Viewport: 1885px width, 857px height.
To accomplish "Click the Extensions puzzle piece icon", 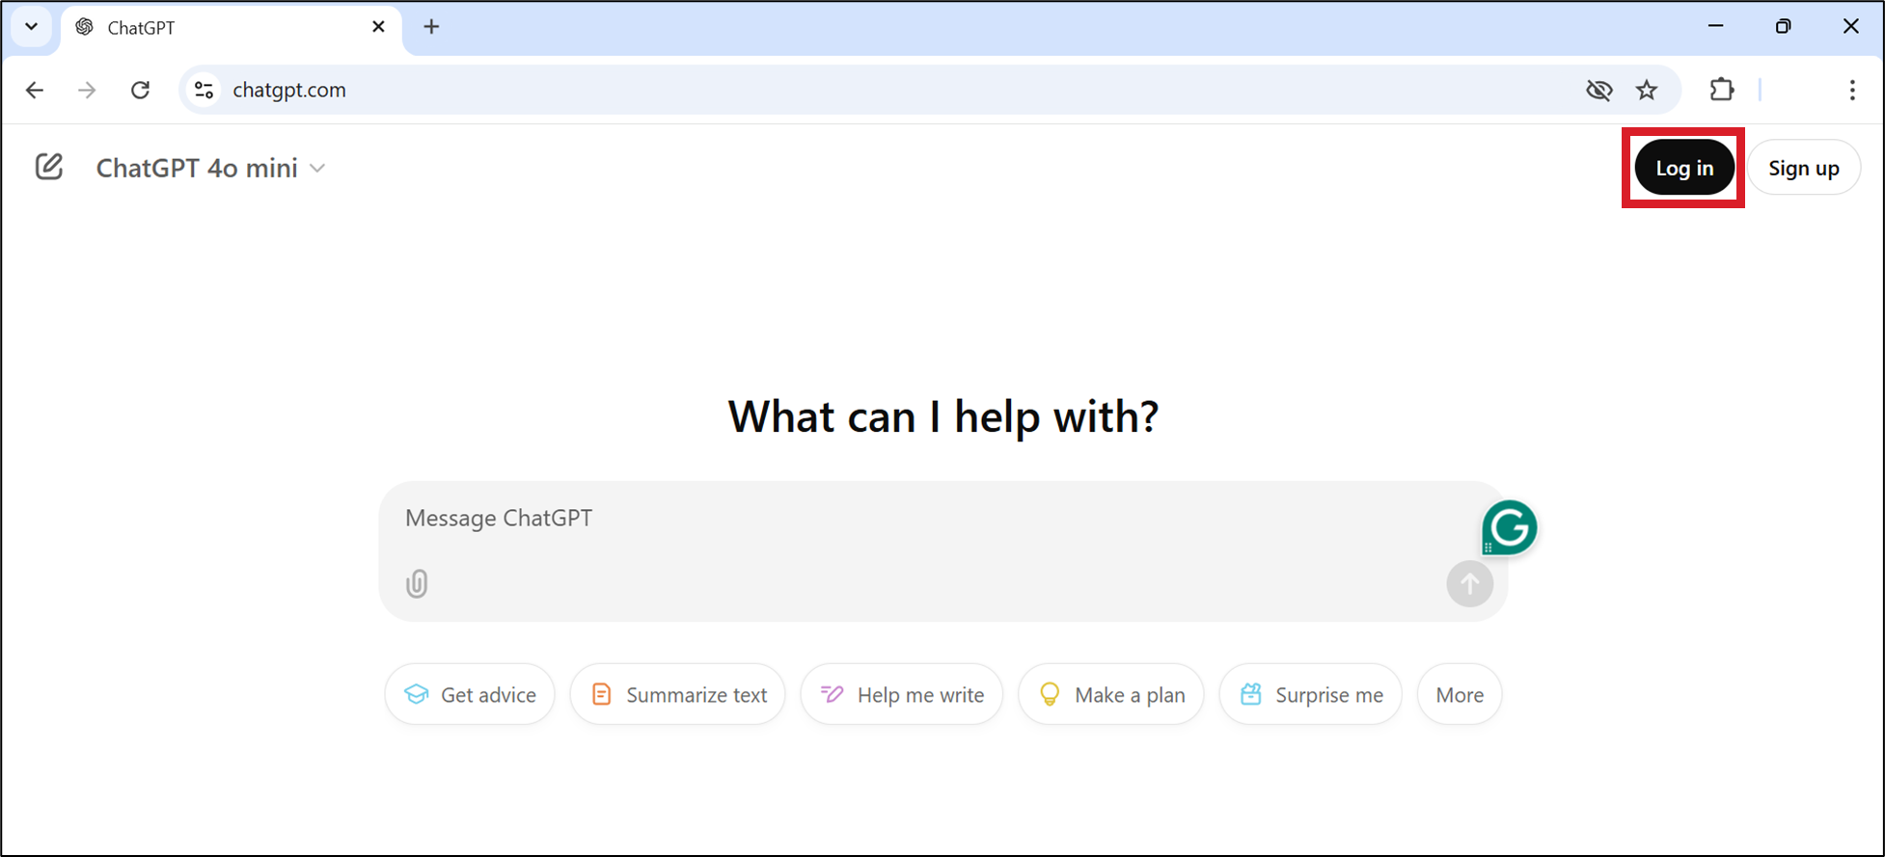I will pos(1721,90).
